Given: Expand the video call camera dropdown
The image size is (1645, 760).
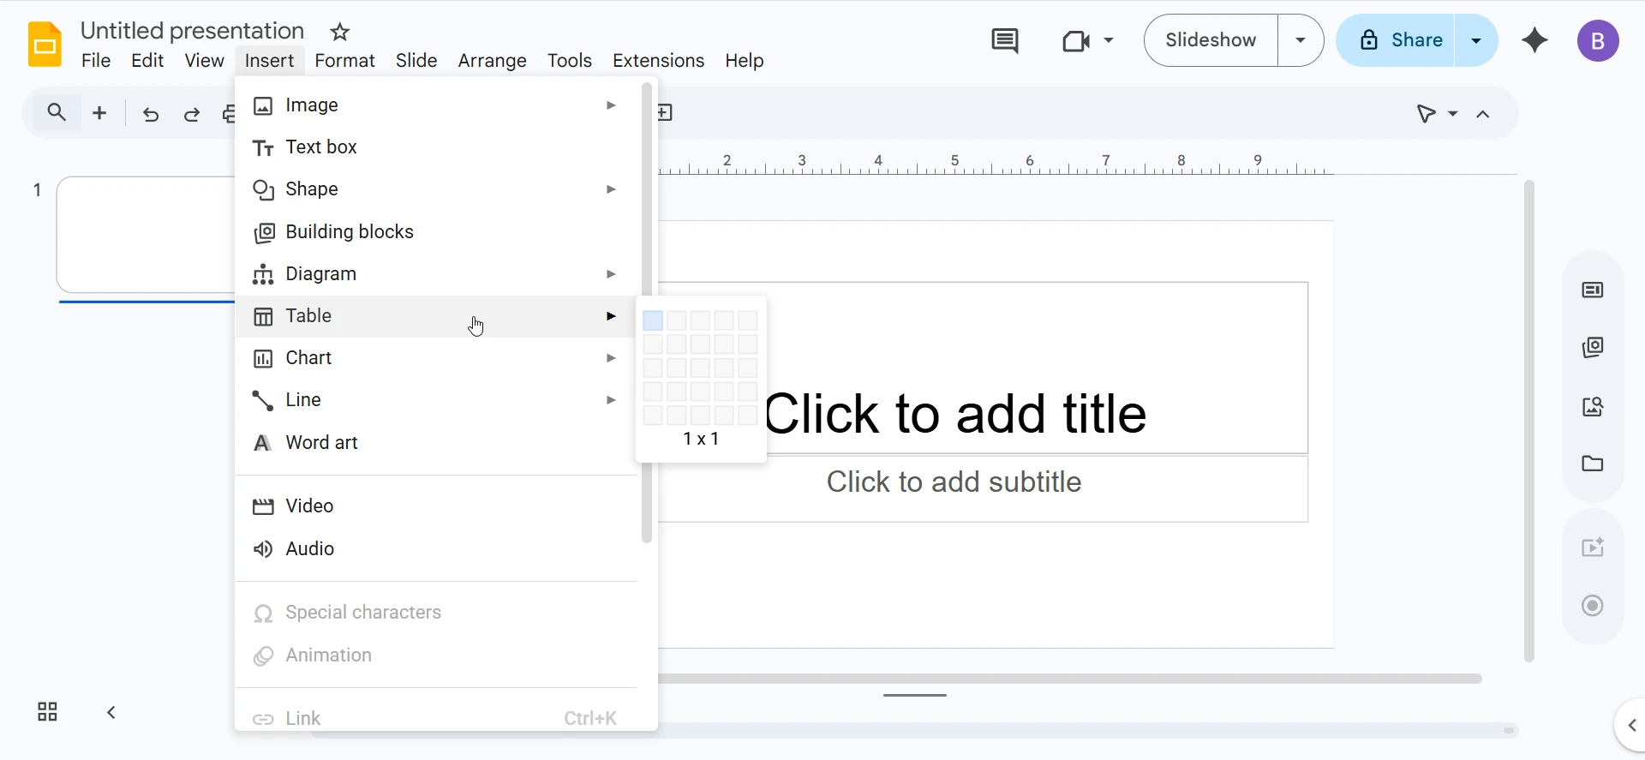Looking at the screenshot, I should click(x=1109, y=40).
